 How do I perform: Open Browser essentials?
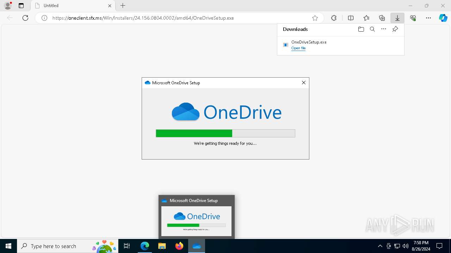[413, 18]
